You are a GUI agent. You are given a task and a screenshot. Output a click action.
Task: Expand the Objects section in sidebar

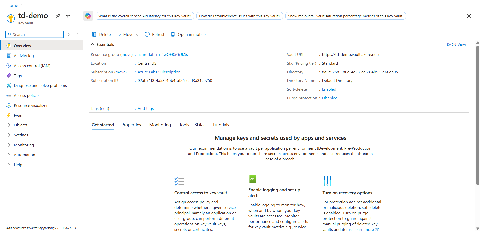(x=9, y=125)
